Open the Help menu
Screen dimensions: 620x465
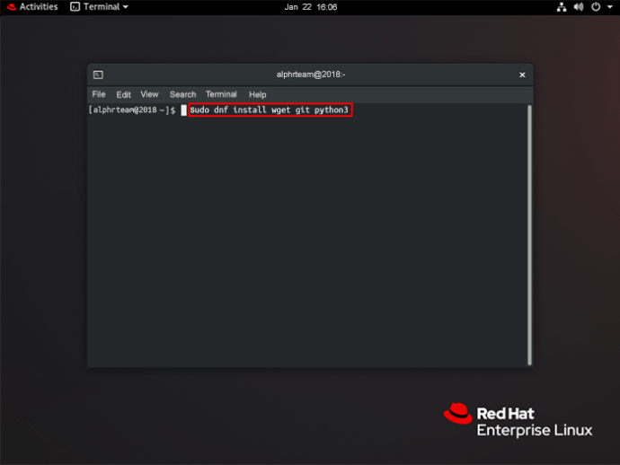[x=257, y=95]
